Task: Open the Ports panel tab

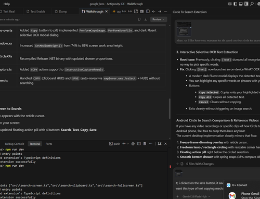Action: pyautogui.click(x=49, y=144)
